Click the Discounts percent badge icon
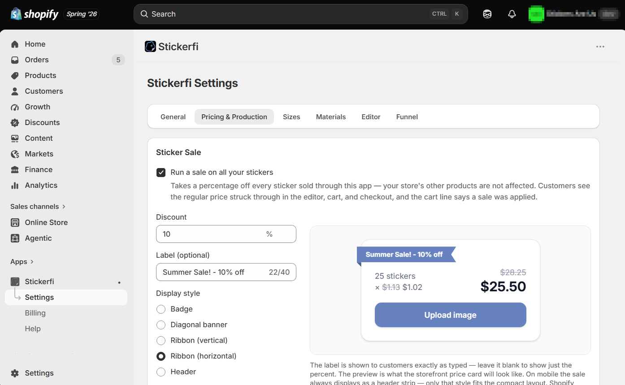Image resolution: width=625 pixels, height=385 pixels. 15,122
